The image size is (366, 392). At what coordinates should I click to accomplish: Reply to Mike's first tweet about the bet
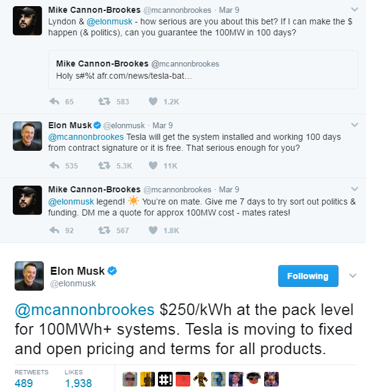pos(54,101)
